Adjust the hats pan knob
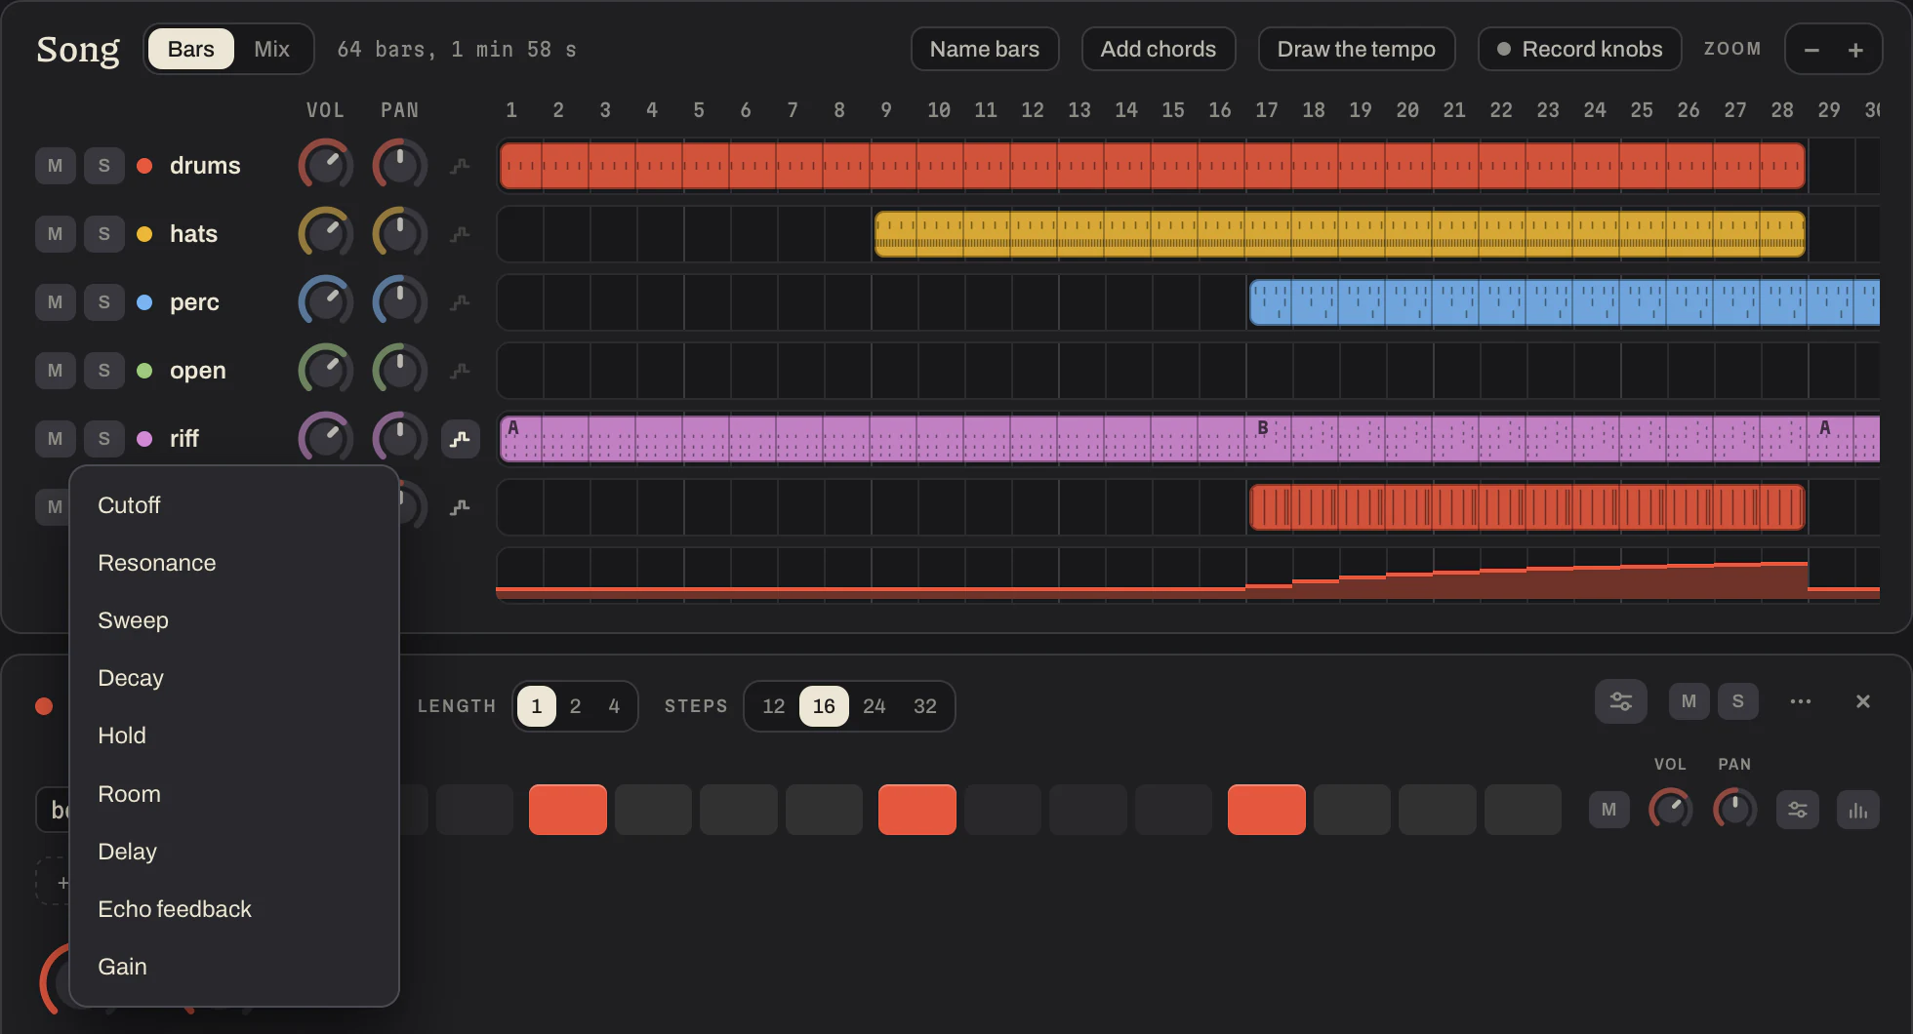 click(x=400, y=233)
